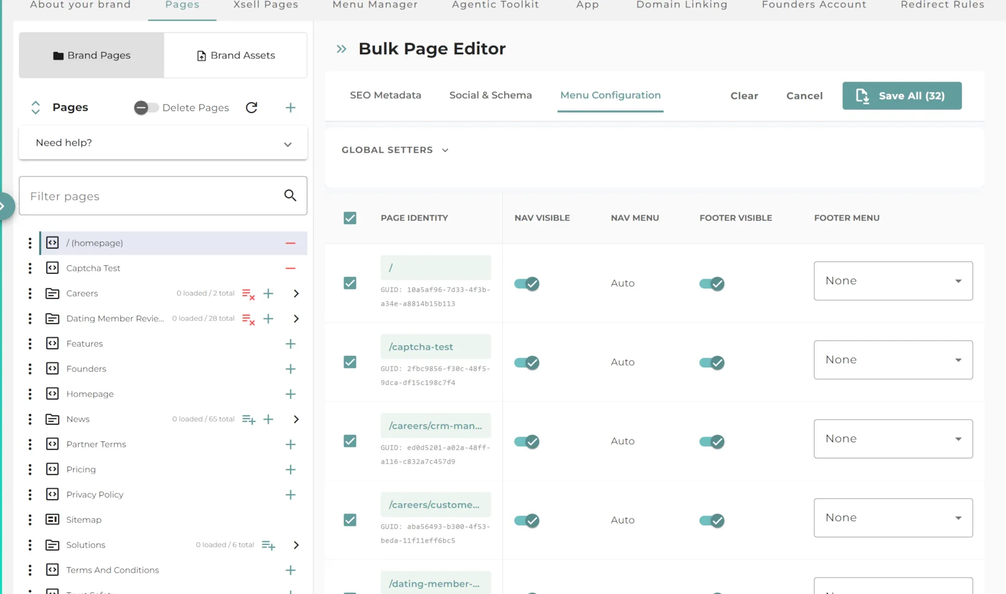The width and height of the screenshot is (1006, 594).
Task: Select the Menu Configuration tab
Action: 610,95
